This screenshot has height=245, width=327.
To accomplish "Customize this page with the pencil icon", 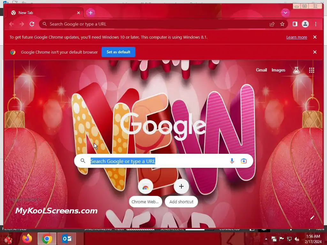I will point(312,218).
